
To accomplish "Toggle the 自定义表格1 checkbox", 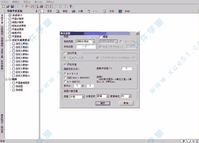I will click(x=14, y=44).
